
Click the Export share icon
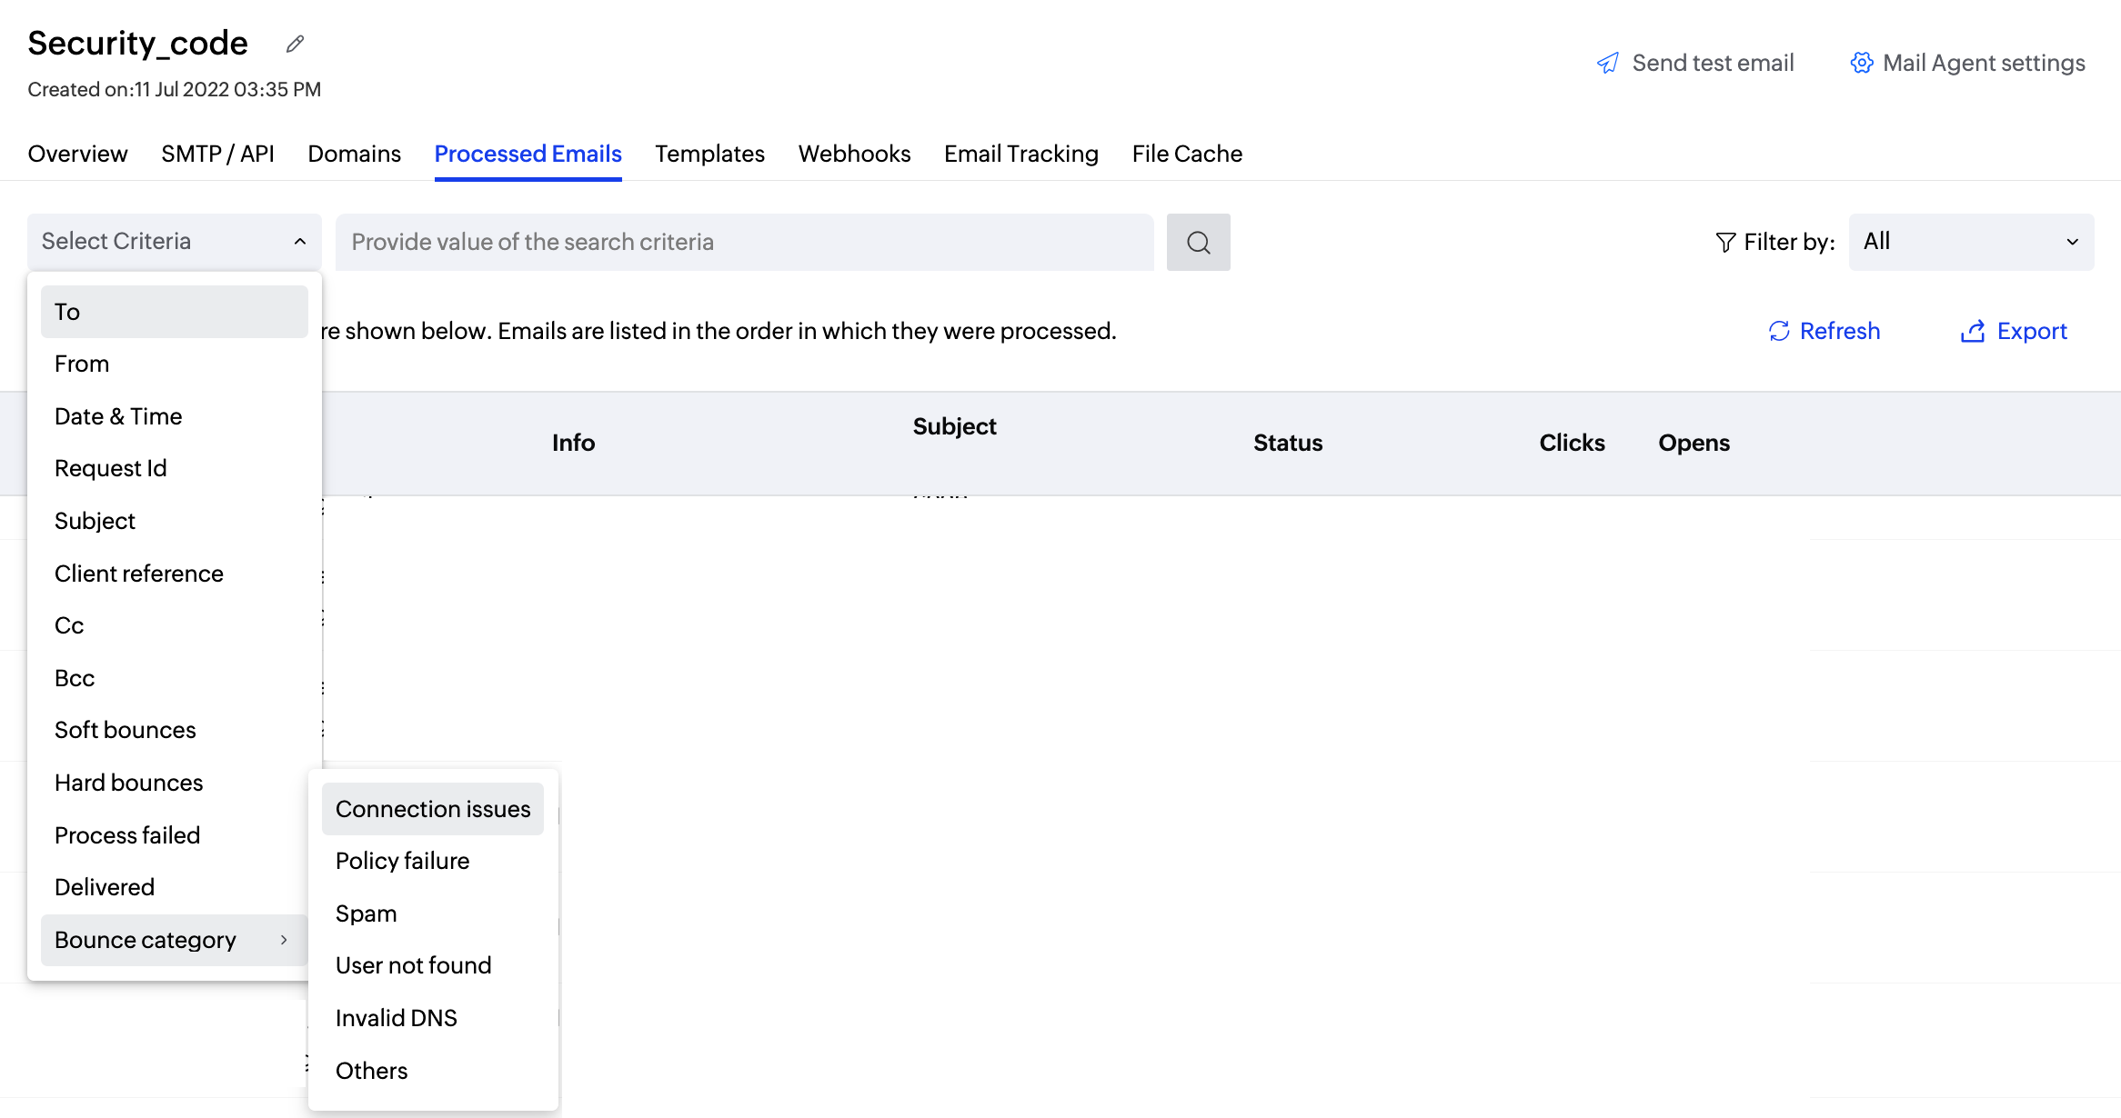[1972, 331]
